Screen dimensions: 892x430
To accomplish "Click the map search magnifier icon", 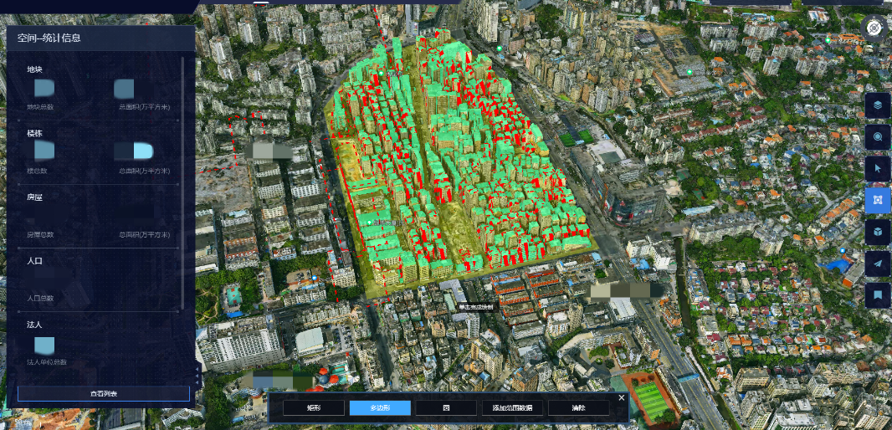I will (x=878, y=136).
